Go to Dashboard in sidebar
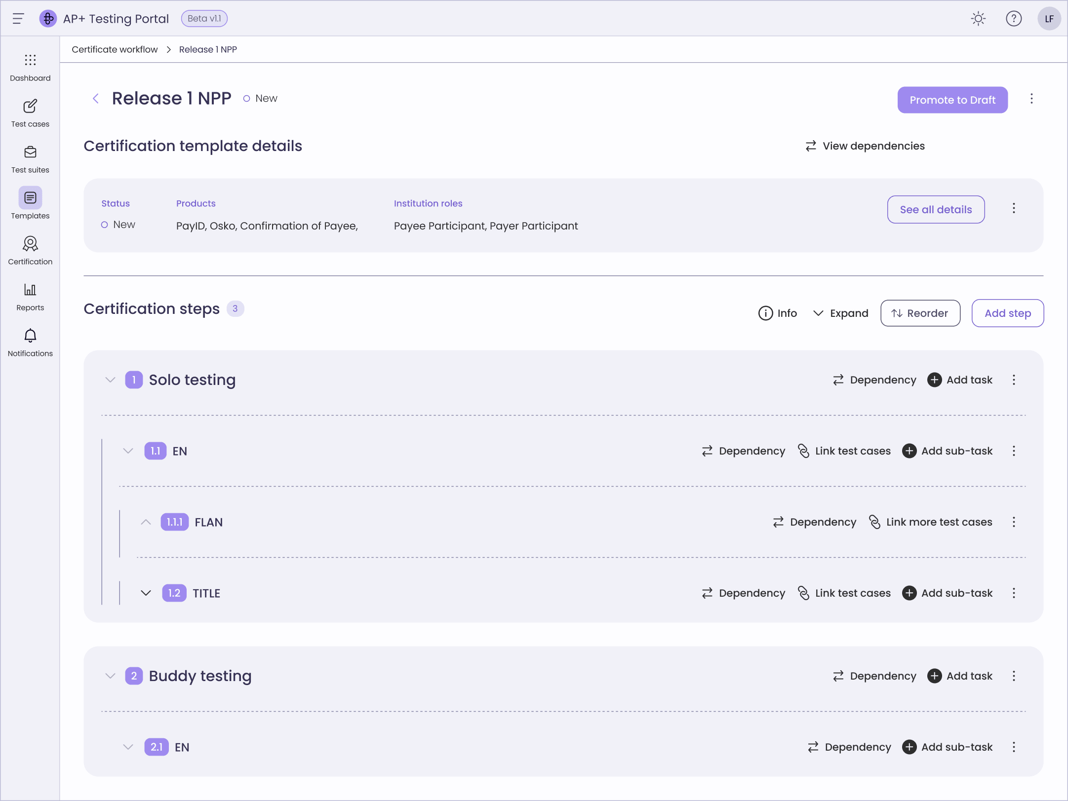1068x801 pixels. (30, 68)
